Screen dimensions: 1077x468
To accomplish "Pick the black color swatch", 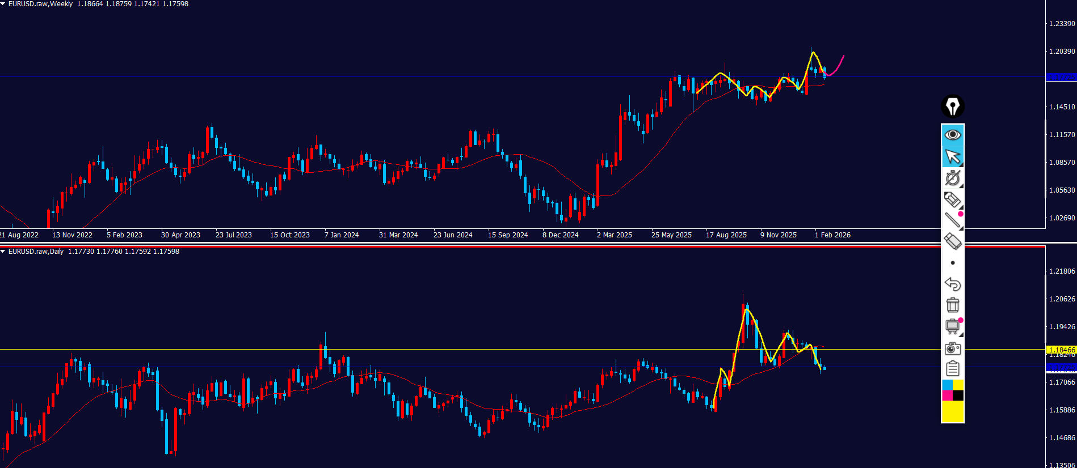I will coord(958,395).
